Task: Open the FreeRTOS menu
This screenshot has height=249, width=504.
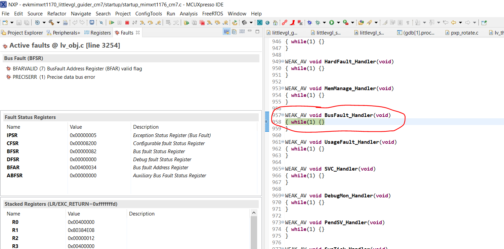Action: click(212, 14)
